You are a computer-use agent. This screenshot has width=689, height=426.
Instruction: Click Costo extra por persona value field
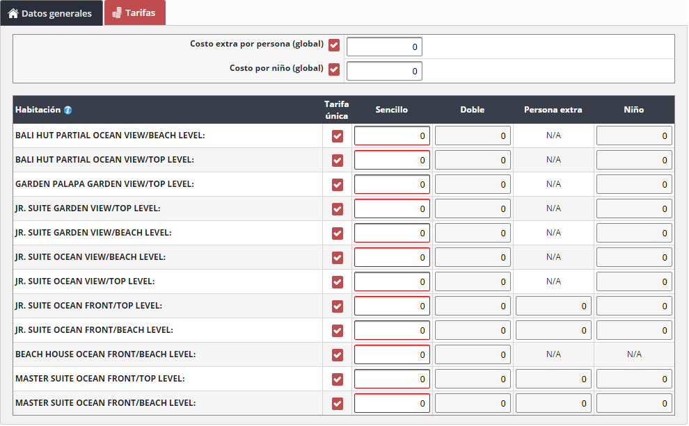click(x=384, y=47)
